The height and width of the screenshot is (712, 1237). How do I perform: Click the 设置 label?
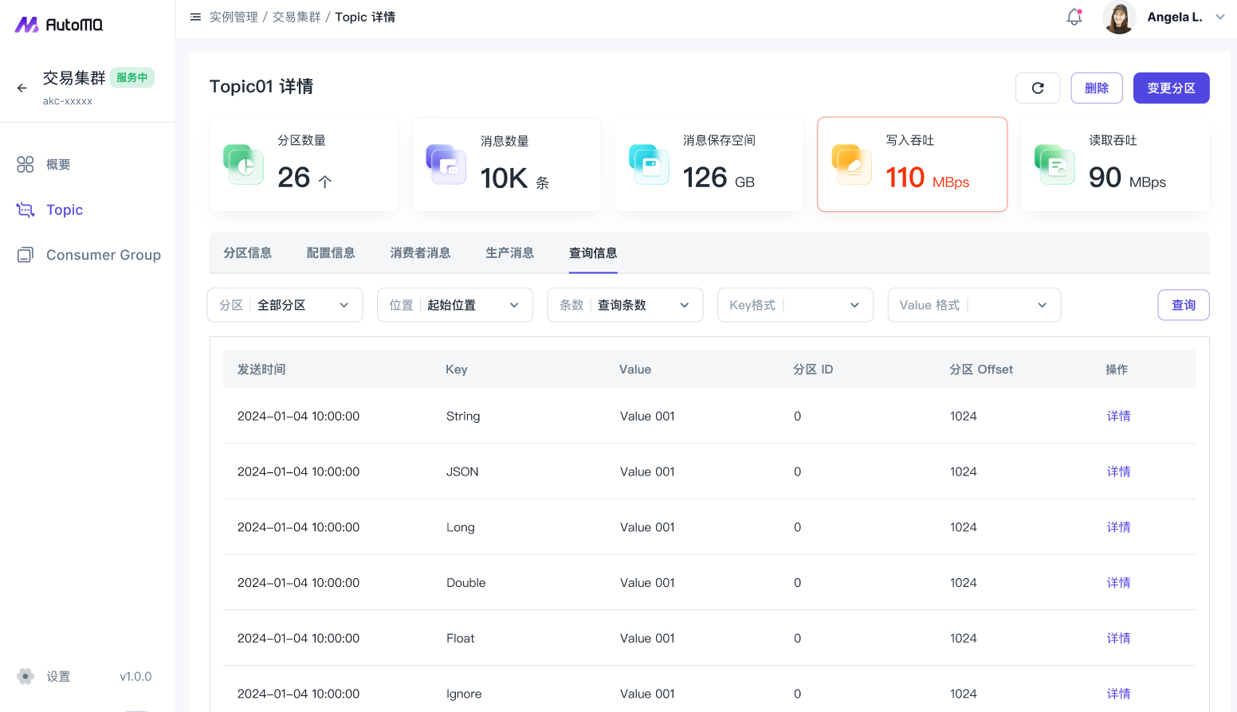tap(58, 676)
